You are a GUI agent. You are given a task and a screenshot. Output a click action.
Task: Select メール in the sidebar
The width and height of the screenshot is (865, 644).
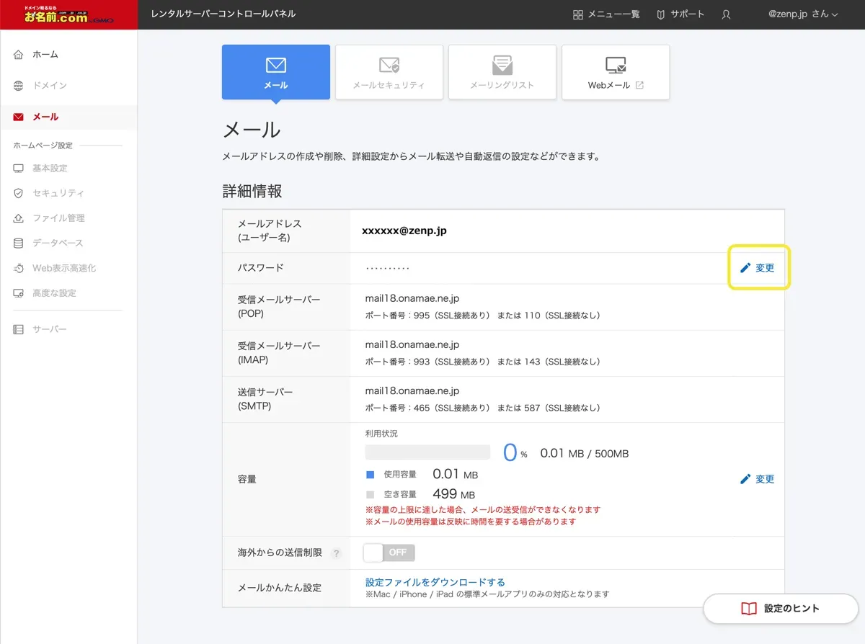tap(45, 117)
